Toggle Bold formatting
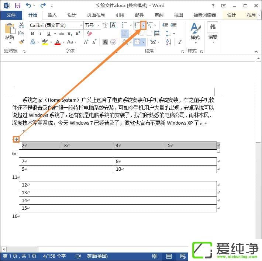Image resolution: width=262 pixels, height=261 pixels. click(x=32, y=34)
